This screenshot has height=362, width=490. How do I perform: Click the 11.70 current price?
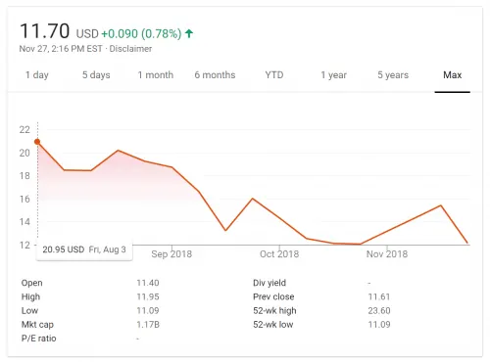pos(45,31)
